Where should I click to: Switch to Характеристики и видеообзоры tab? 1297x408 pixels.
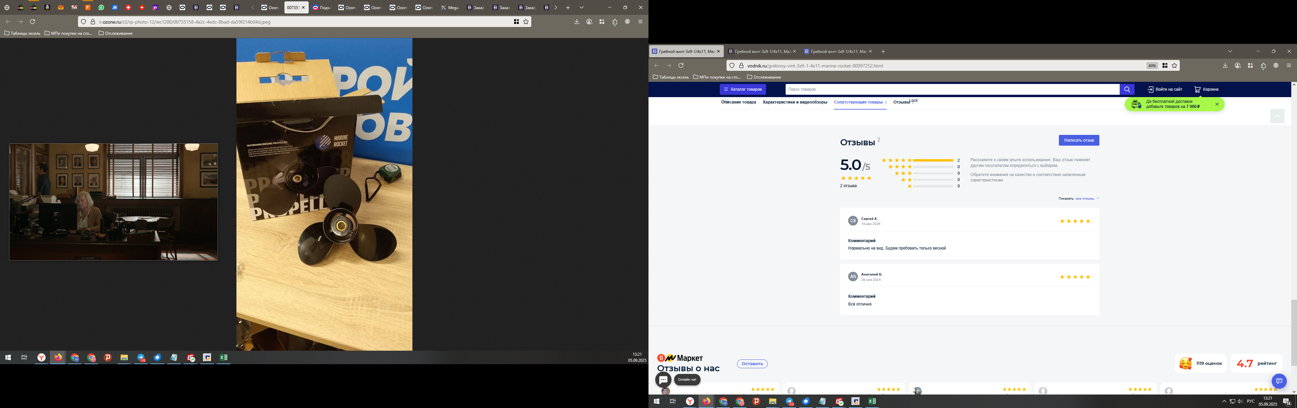click(794, 103)
